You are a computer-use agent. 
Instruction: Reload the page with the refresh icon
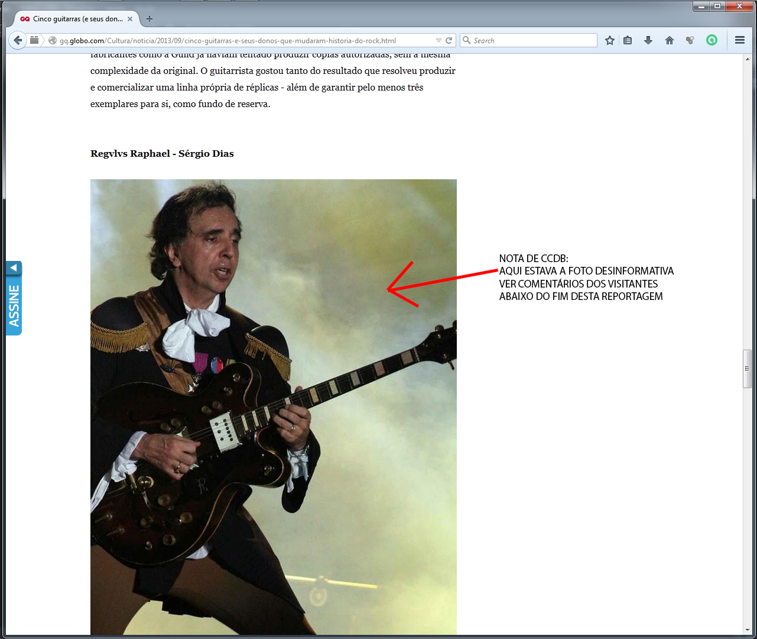point(449,40)
